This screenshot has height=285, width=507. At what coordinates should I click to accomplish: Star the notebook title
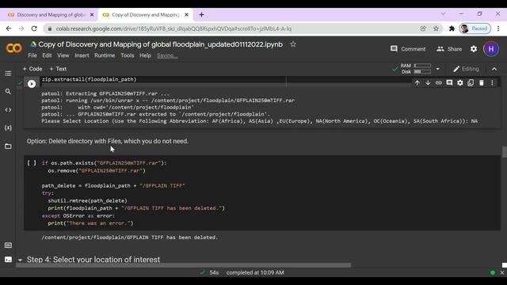pos(292,44)
